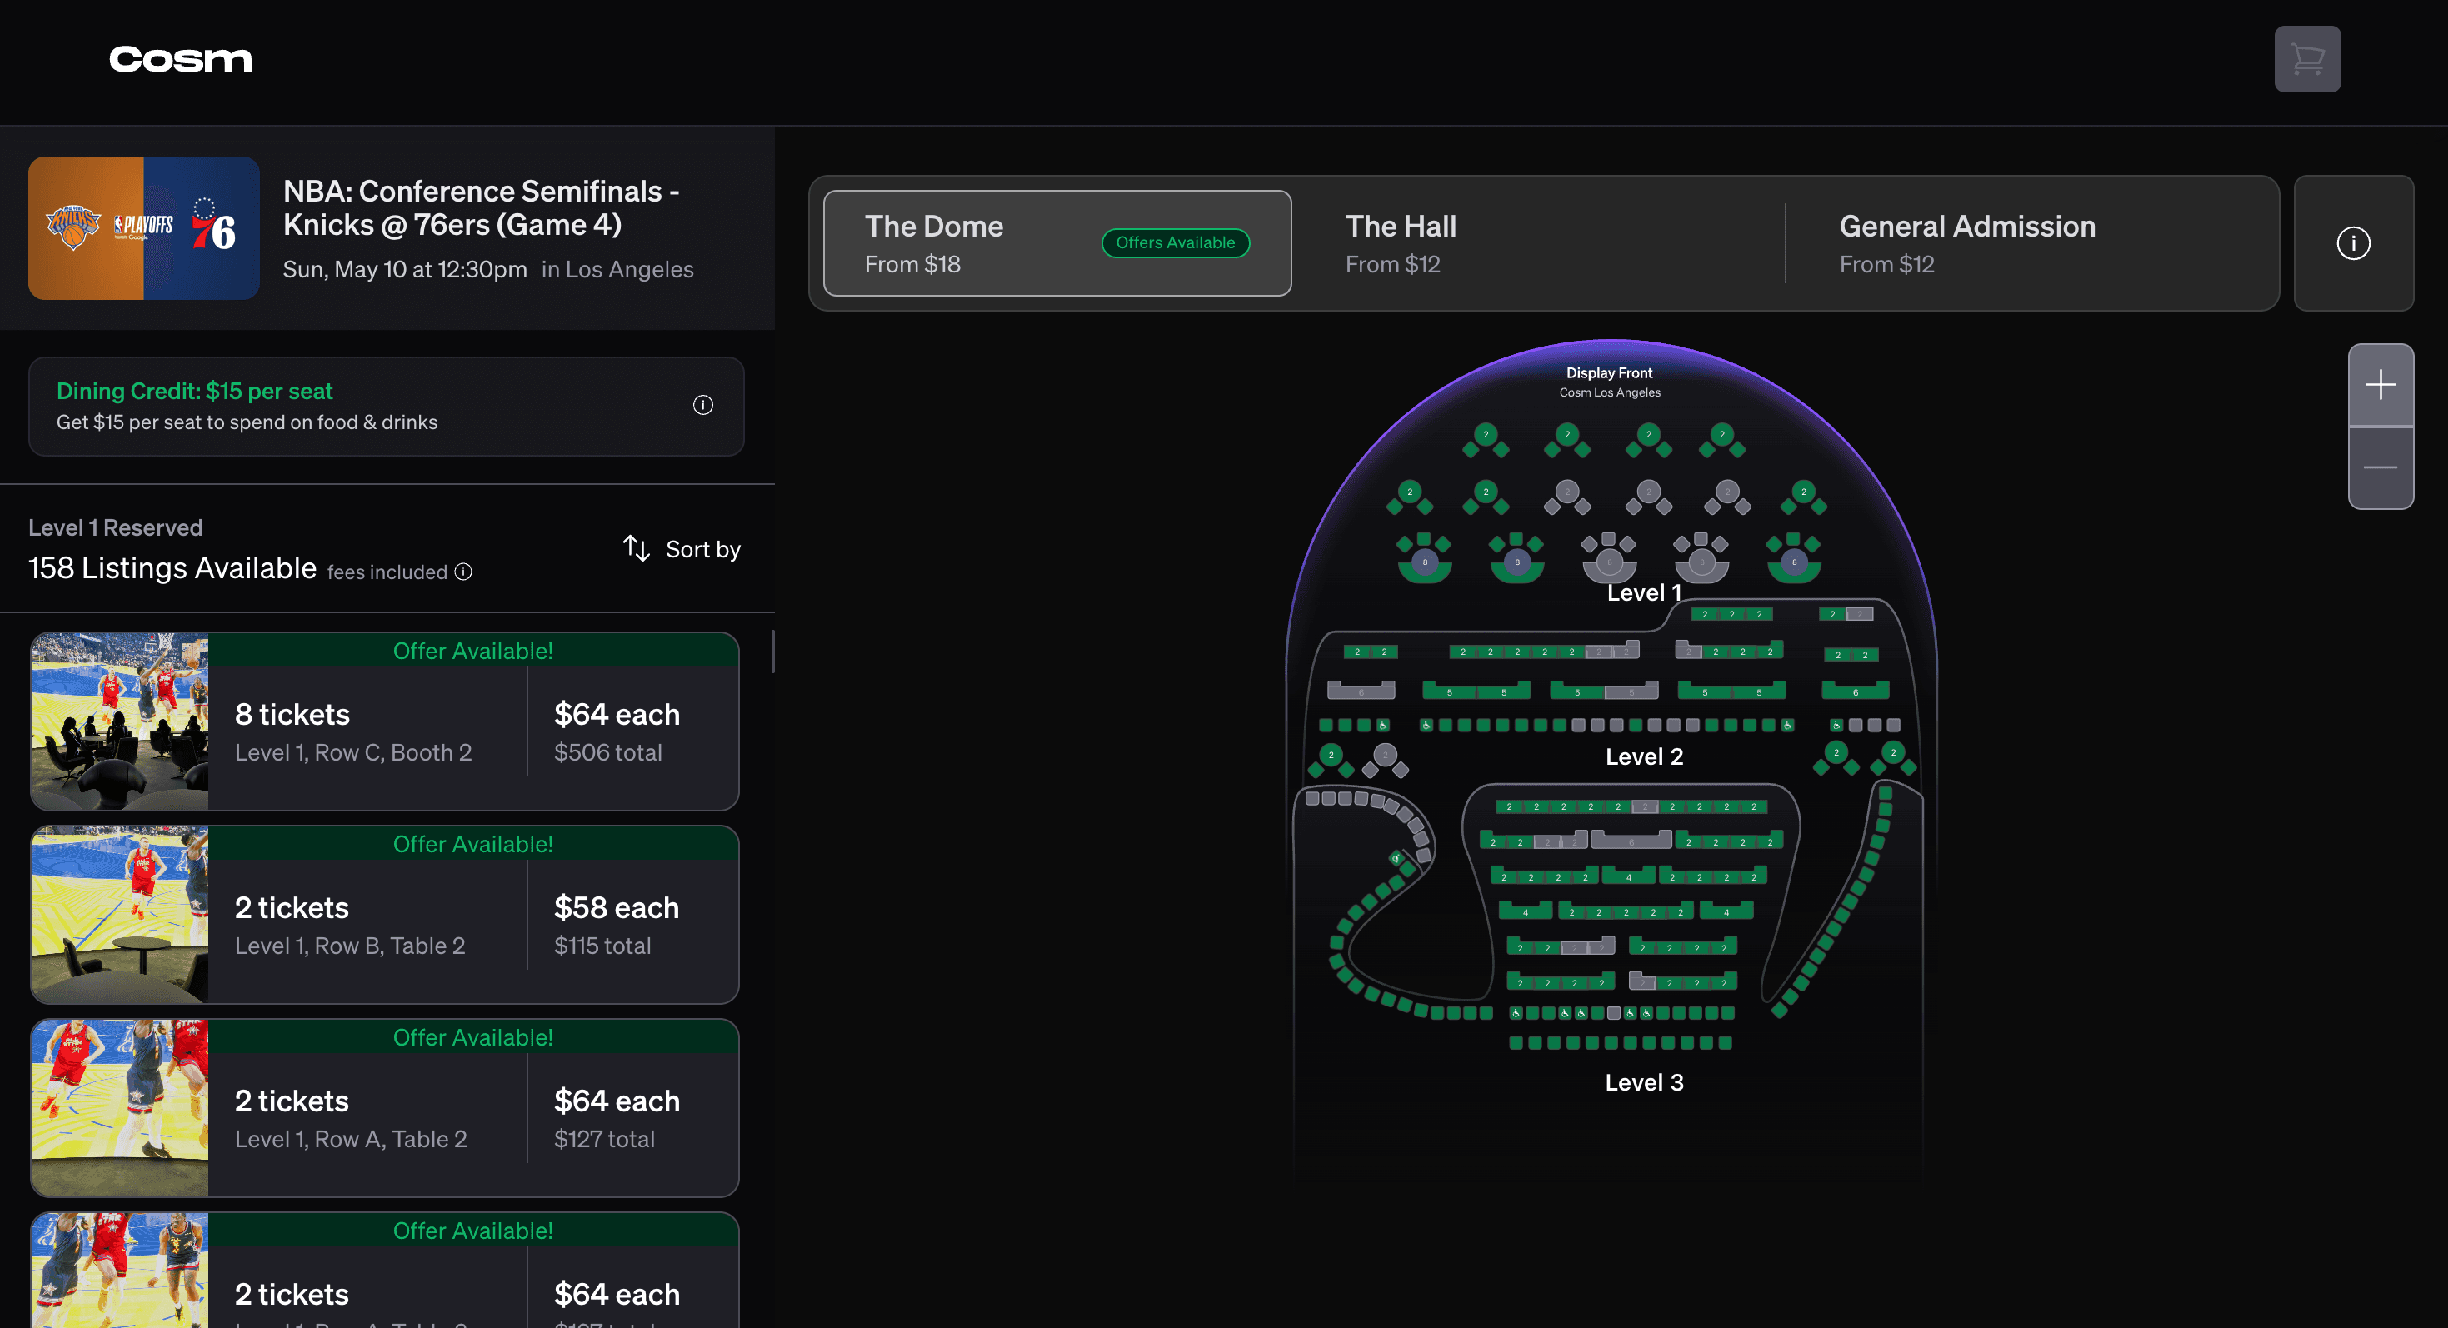Click Offer Available banner on the 8 tickets listing
The image size is (2448, 1328).
pos(473,651)
